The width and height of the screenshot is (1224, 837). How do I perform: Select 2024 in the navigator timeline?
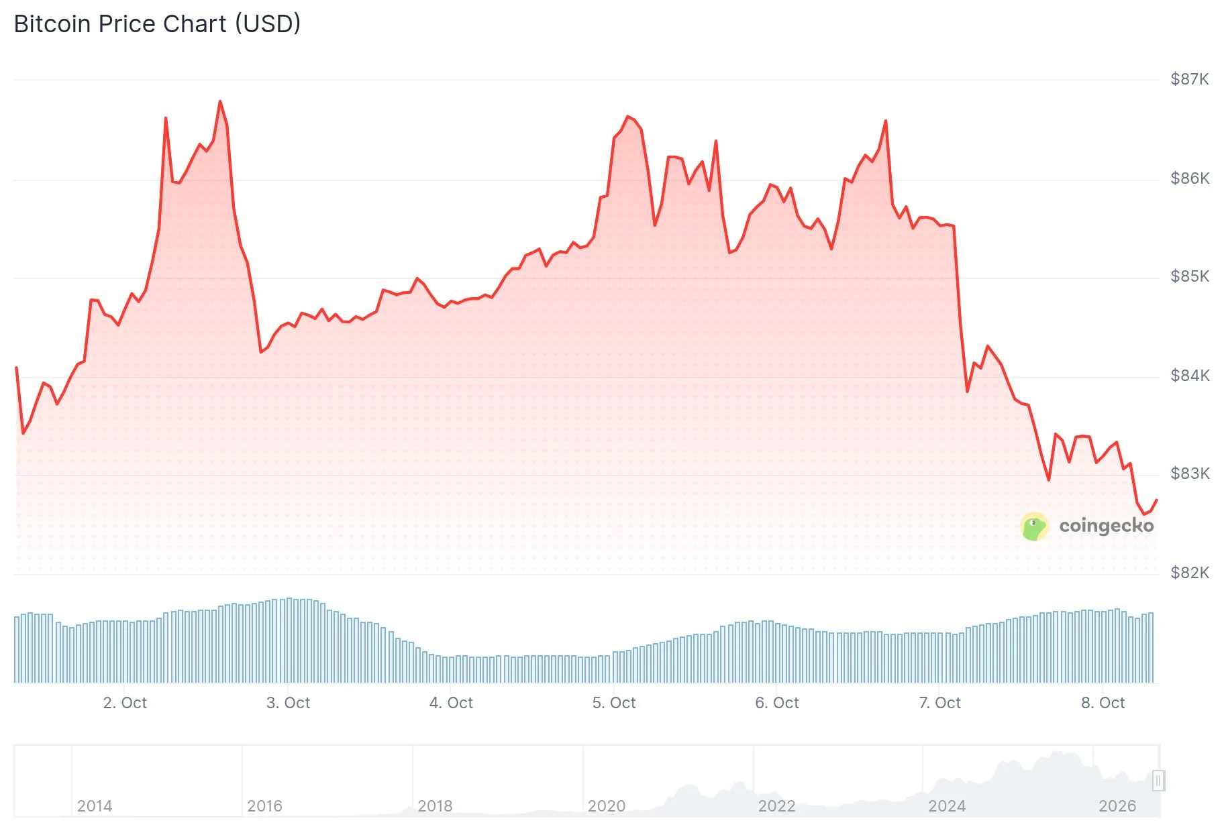(947, 806)
